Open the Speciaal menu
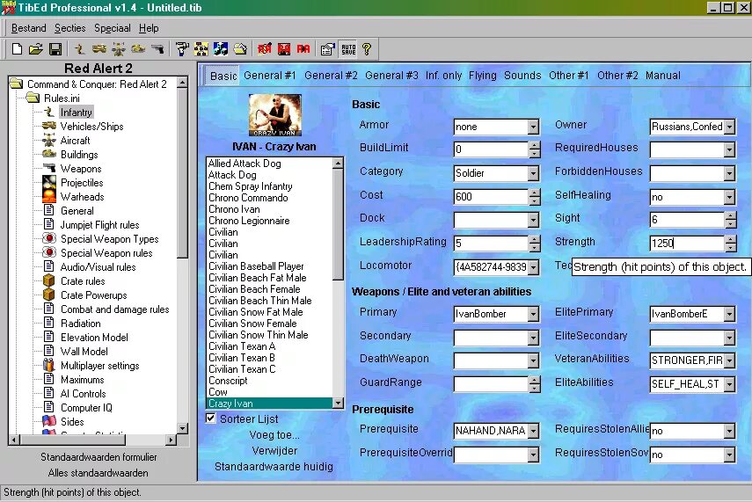The width and height of the screenshot is (752, 502). (x=113, y=28)
